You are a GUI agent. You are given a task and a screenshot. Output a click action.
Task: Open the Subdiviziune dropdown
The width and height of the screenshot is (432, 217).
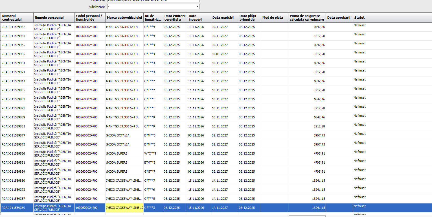pyautogui.click(x=197, y=6)
